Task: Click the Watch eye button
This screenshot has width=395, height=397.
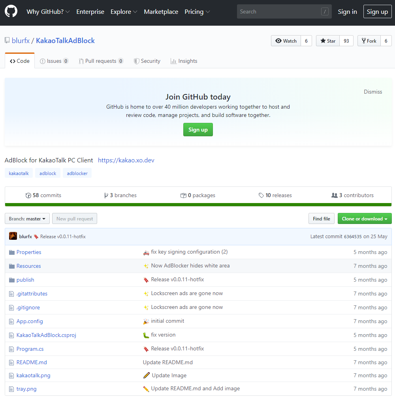Action: (x=286, y=41)
